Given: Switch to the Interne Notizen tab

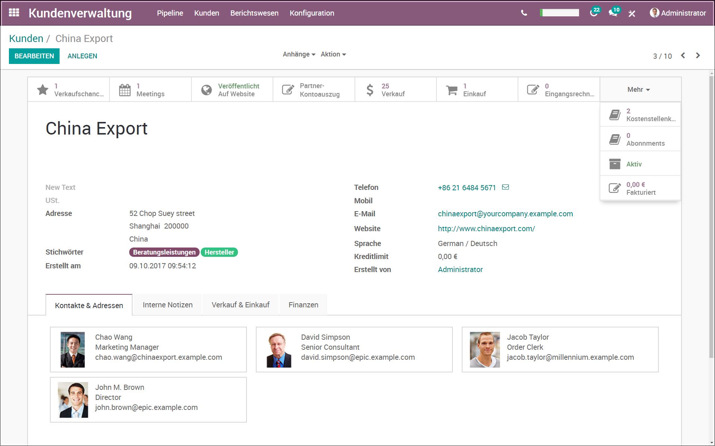Looking at the screenshot, I should 168,305.
